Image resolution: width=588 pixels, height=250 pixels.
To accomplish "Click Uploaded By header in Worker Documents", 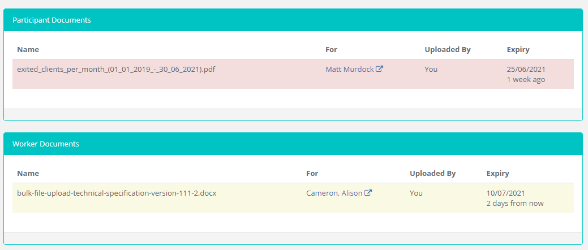I will point(433,174).
